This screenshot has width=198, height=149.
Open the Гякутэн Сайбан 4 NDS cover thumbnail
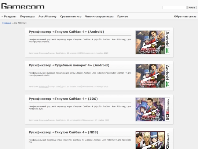tap(153, 140)
